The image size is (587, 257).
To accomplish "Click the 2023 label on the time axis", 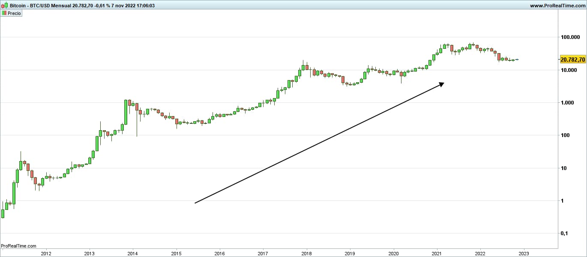I will click(x=524, y=253).
